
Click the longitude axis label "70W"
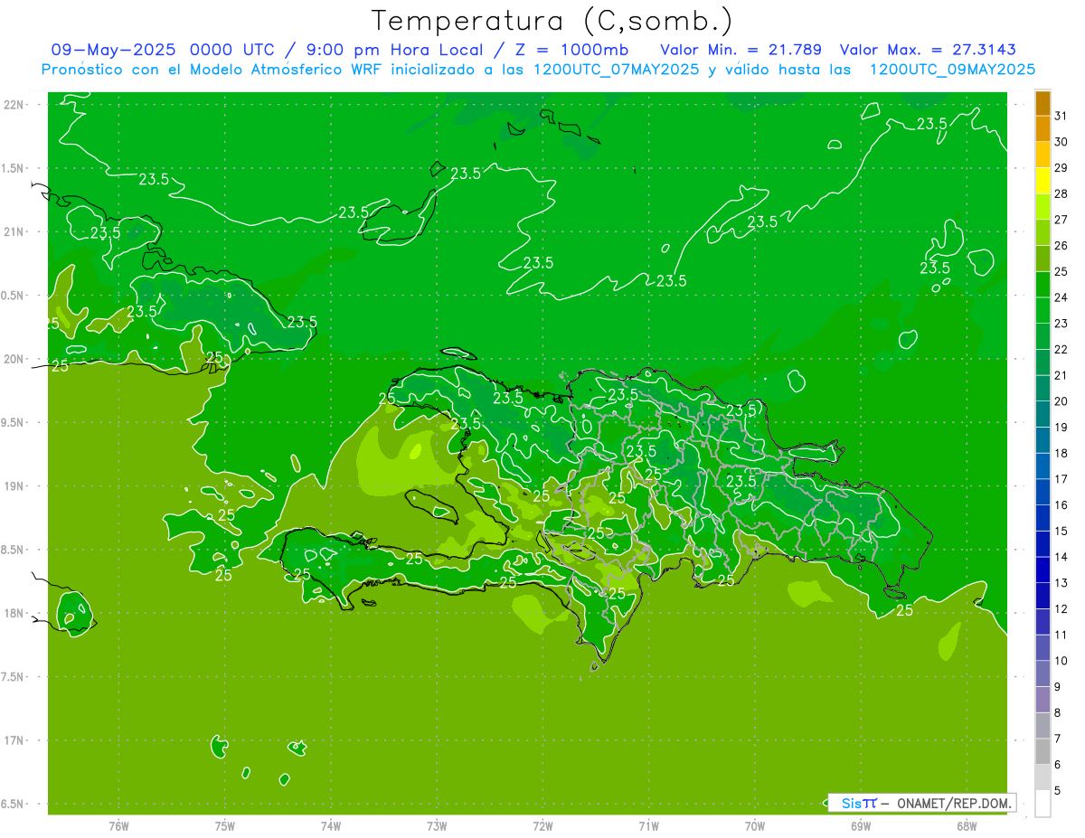(x=755, y=825)
